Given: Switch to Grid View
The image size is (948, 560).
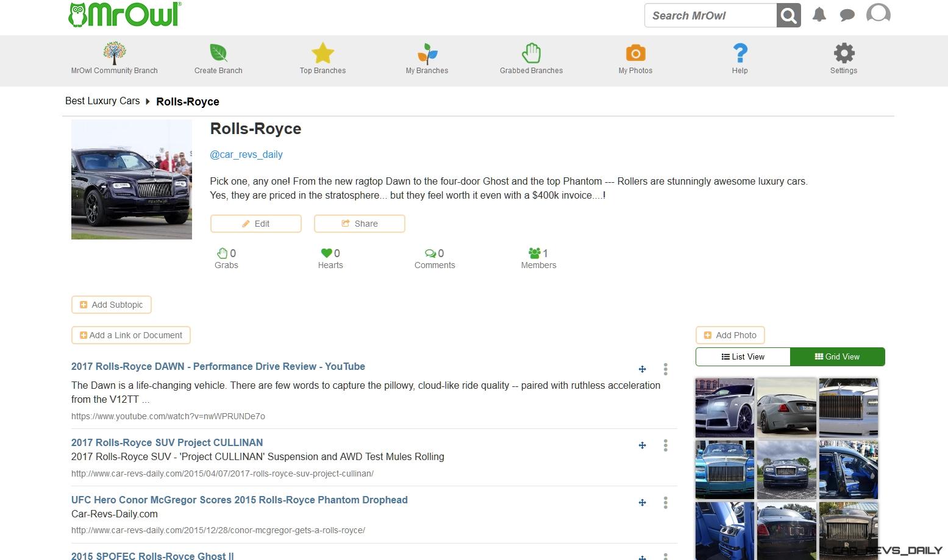Looking at the screenshot, I should tap(838, 357).
